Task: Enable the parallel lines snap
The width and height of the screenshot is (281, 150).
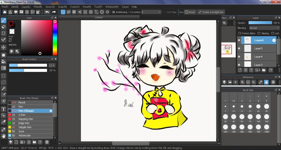Action: coord(68,12)
